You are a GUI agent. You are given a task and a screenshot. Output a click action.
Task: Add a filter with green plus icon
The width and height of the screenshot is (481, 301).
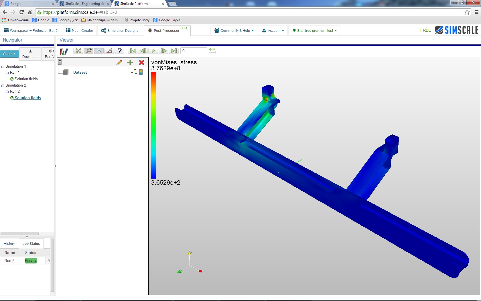(x=130, y=62)
